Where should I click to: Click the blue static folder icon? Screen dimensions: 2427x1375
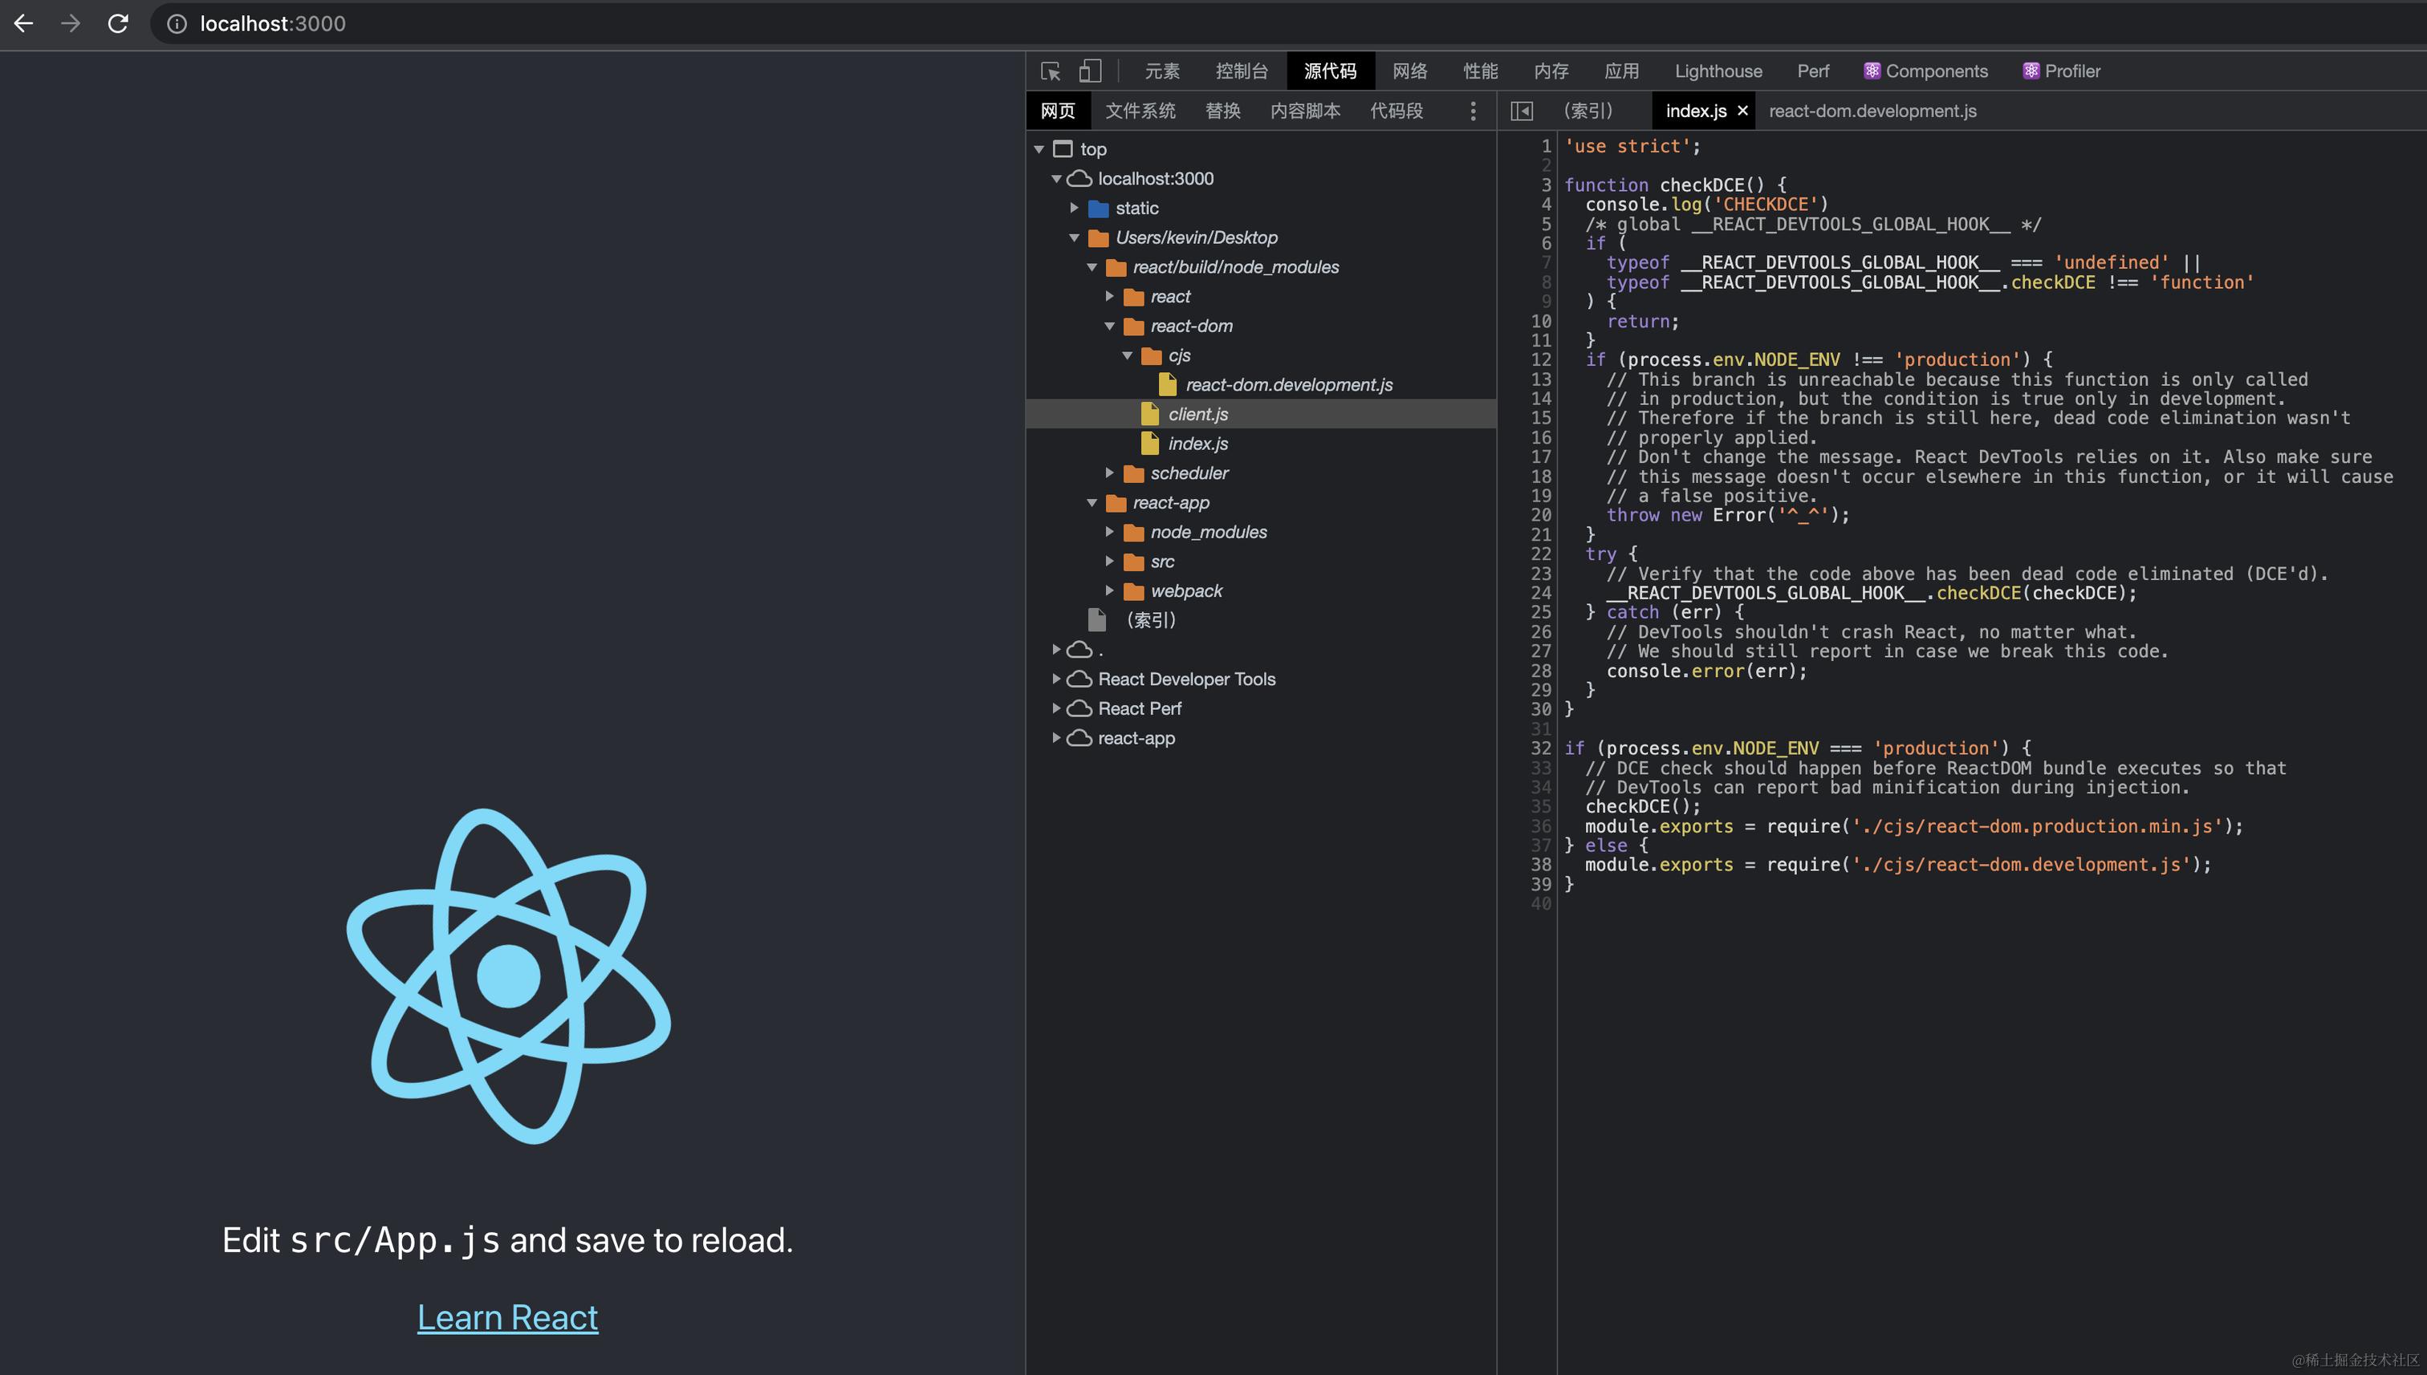click(x=1098, y=208)
